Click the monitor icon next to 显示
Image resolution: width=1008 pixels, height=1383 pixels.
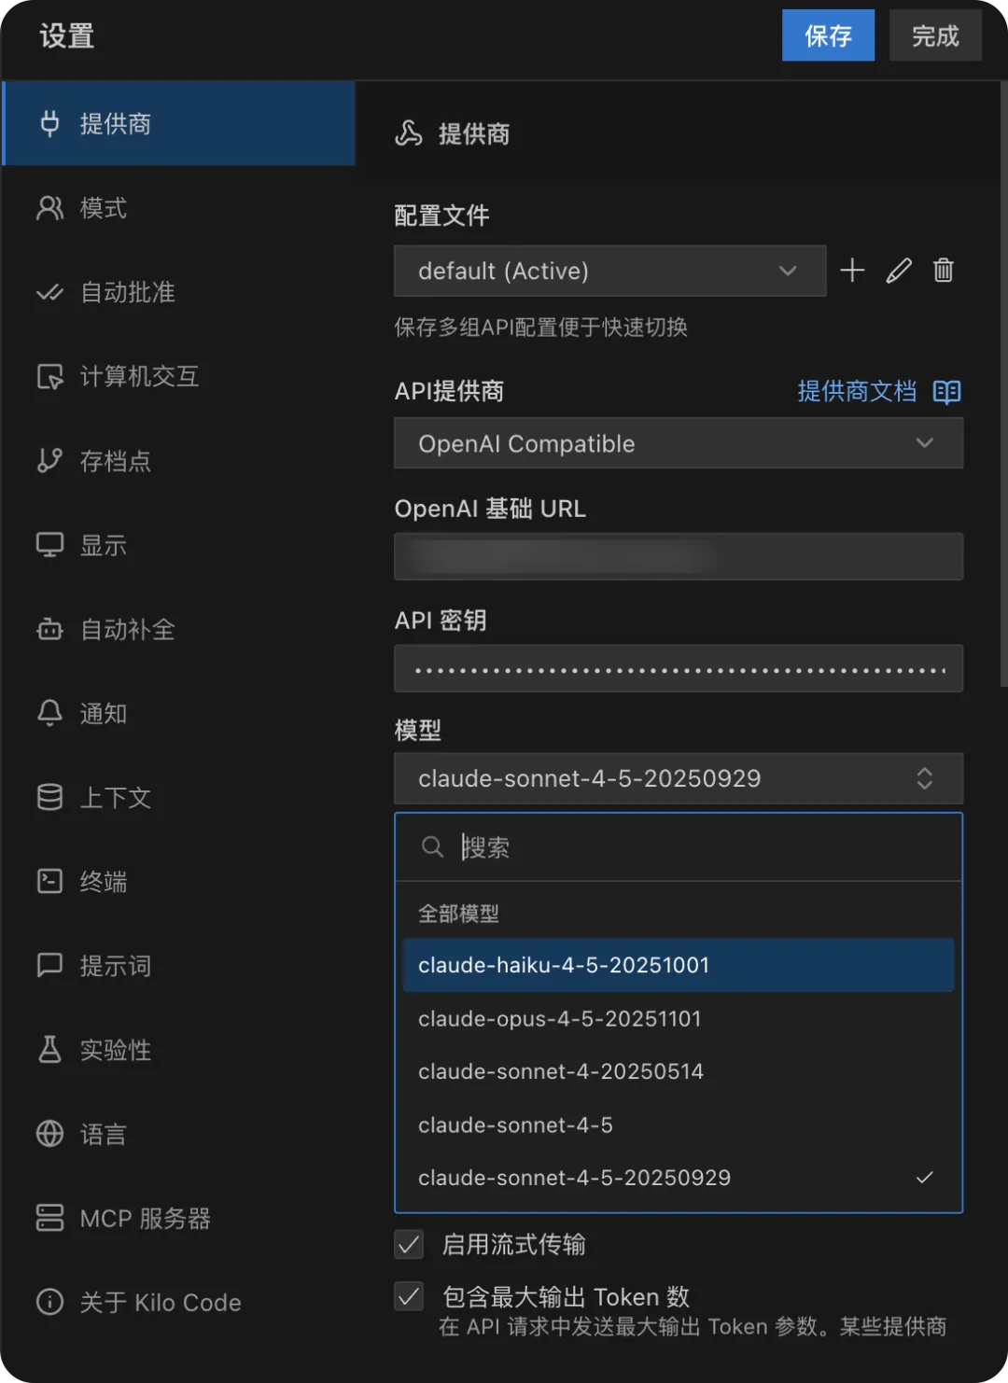pyautogui.click(x=49, y=545)
